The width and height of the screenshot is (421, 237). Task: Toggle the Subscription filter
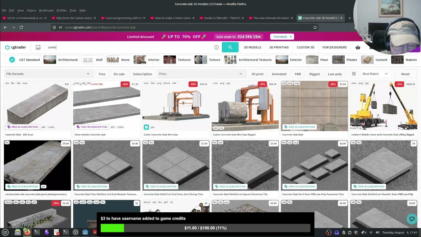[142, 74]
